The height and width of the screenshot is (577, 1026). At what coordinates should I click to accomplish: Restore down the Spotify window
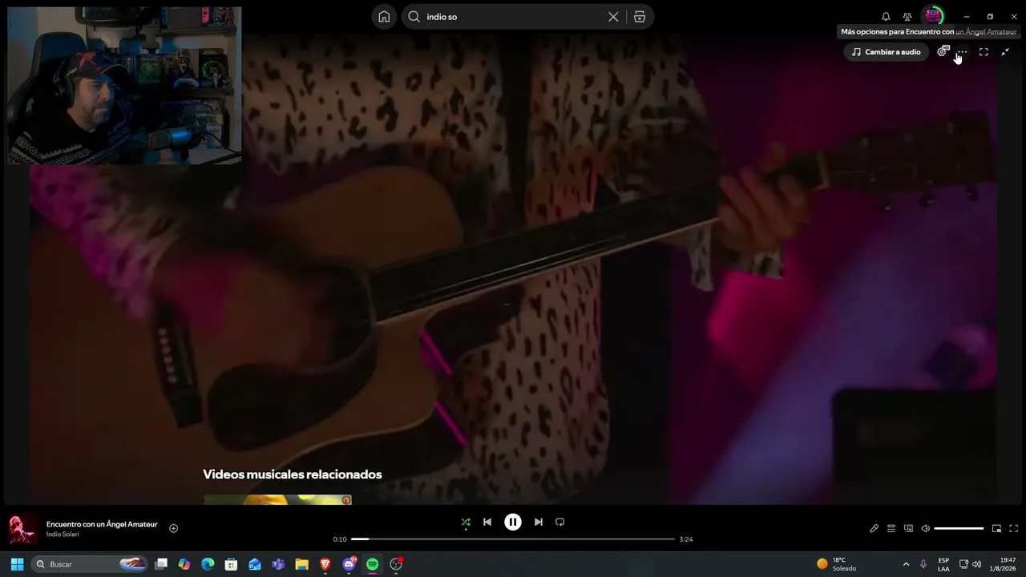[990, 17]
